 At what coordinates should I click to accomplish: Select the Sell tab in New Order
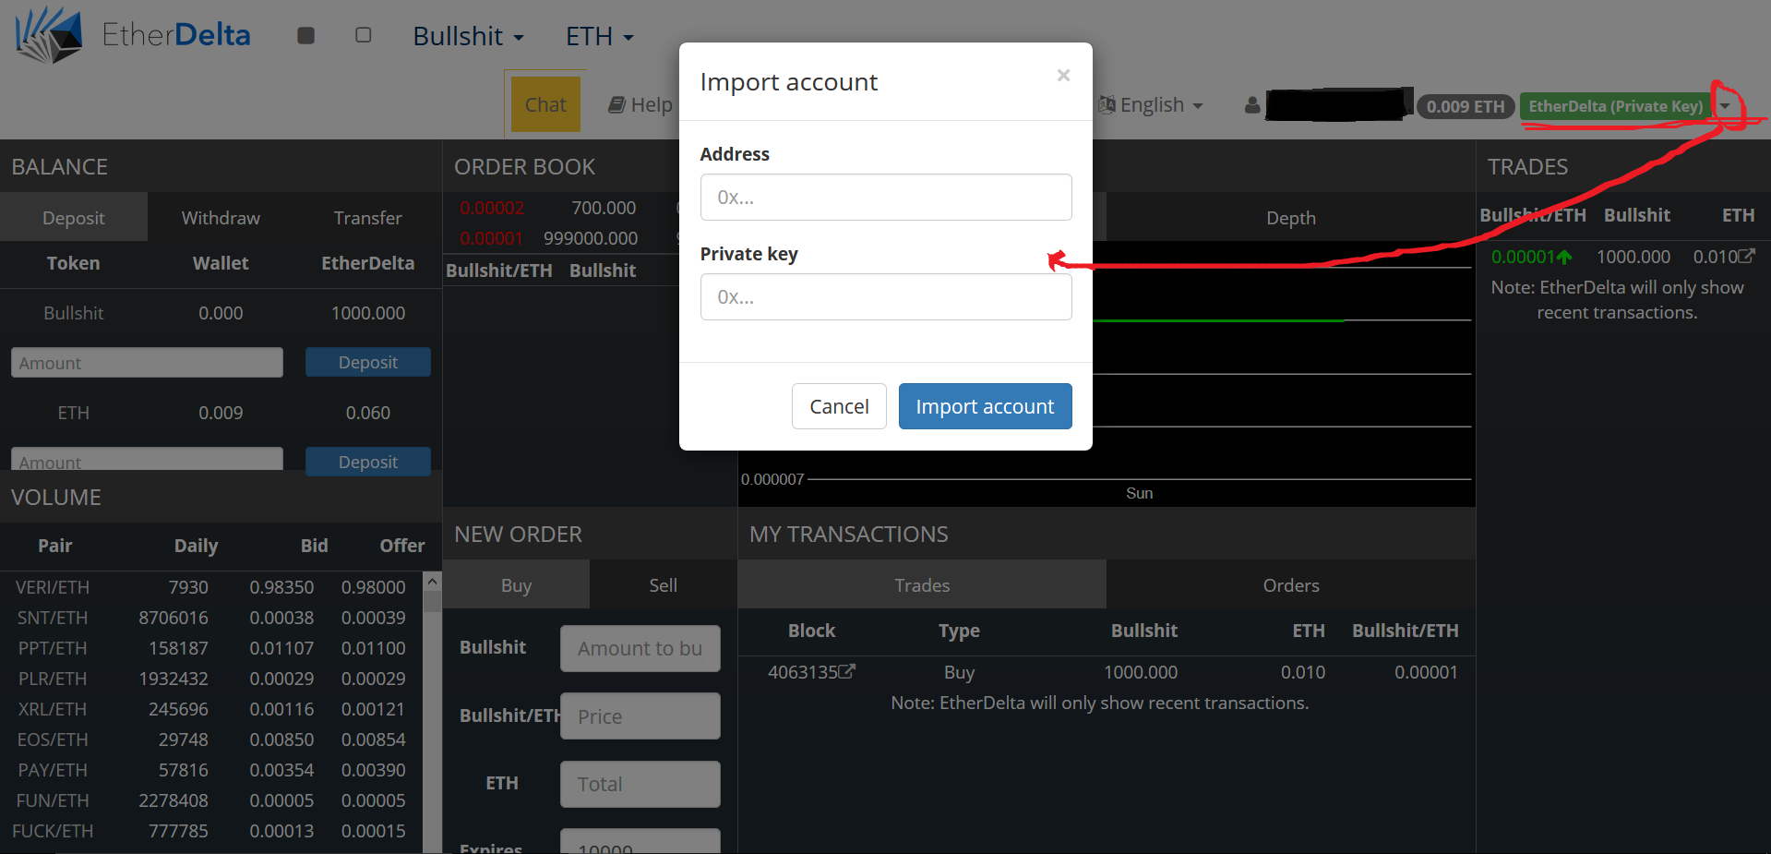click(x=663, y=585)
